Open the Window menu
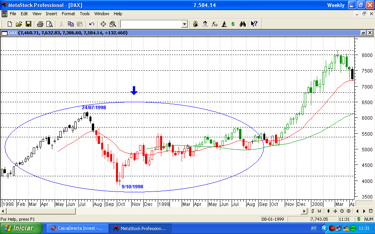This screenshot has height=234, width=375. pyautogui.click(x=102, y=14)
